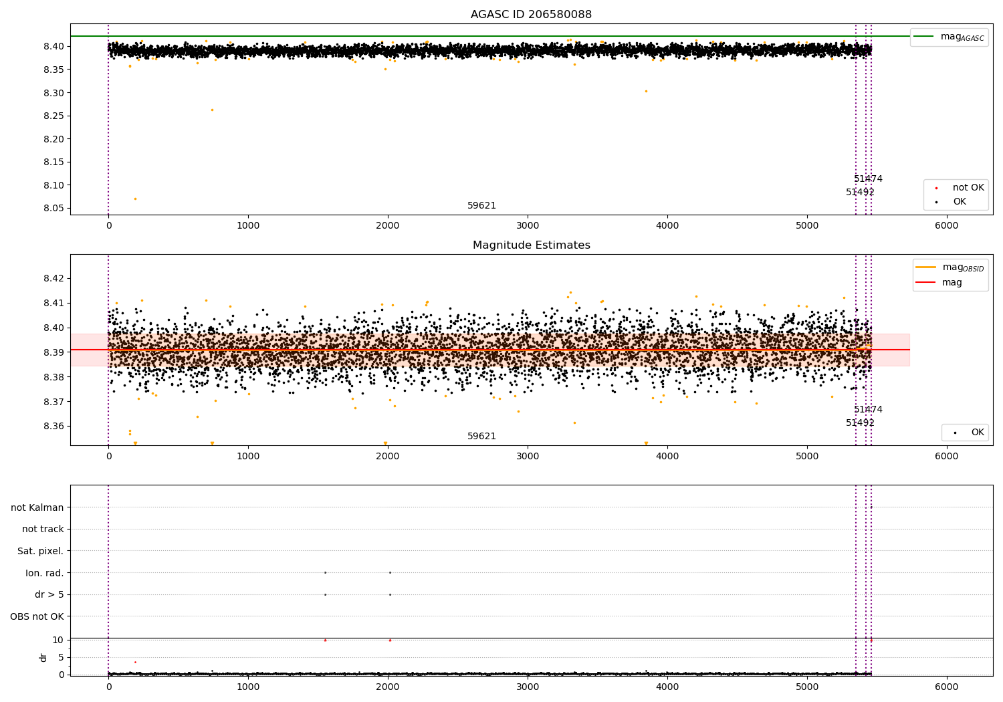Click y-axis tick 8.05 in AGASC plot
The image size is (1003, 702).
[x=54, y=208]
